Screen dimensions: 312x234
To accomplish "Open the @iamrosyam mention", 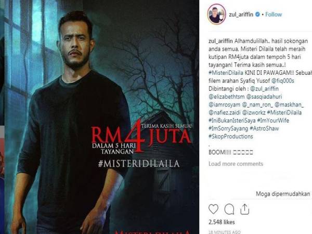I will pos(224,105).
